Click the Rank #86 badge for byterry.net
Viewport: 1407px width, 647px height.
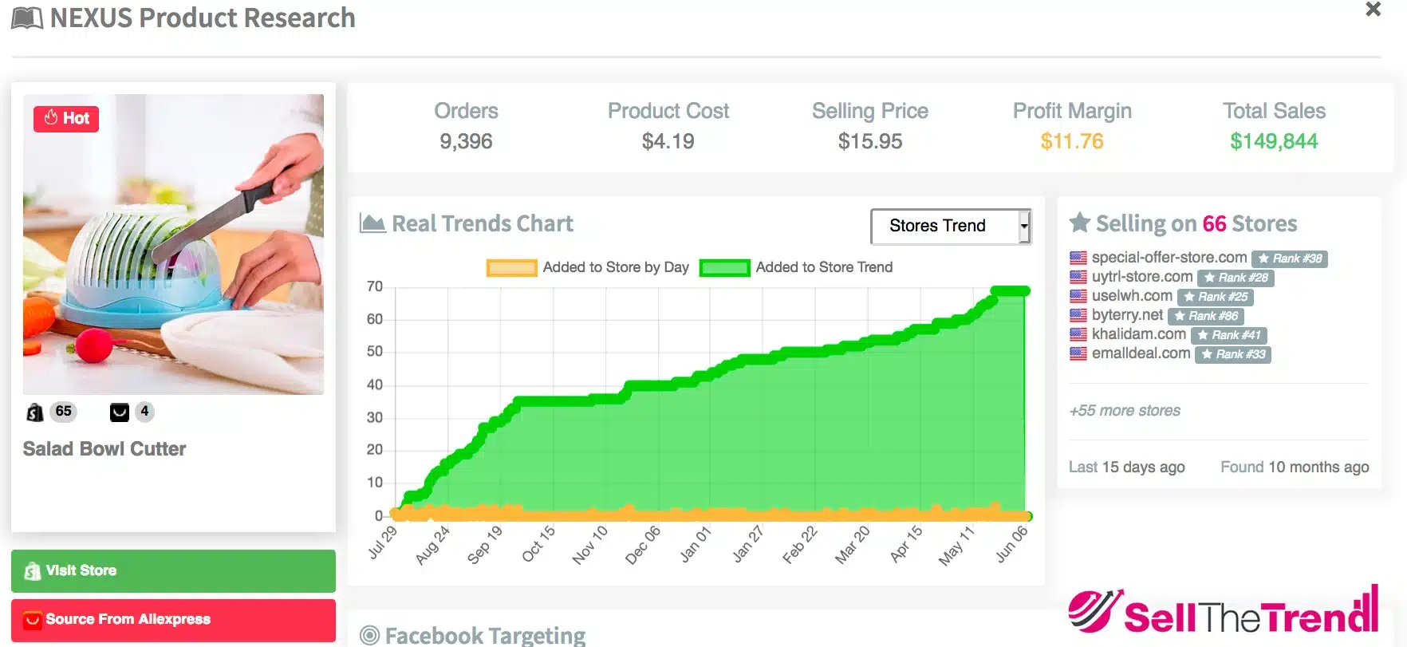click(1205, 316)
